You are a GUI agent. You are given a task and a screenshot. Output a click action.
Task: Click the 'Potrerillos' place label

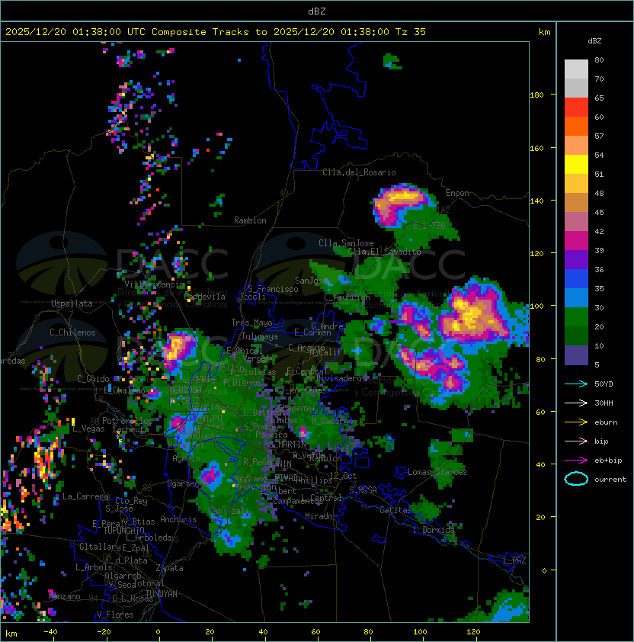[x=127, y=421]
